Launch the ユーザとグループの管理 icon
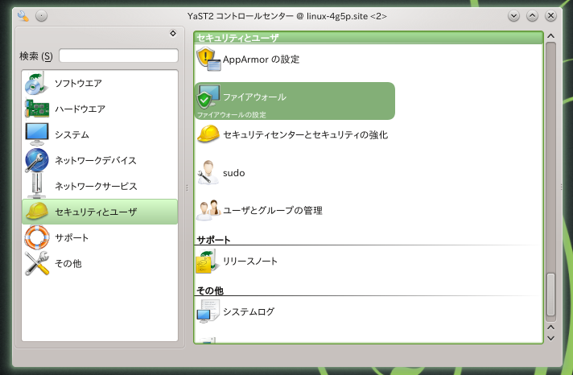 pos(208,210)
